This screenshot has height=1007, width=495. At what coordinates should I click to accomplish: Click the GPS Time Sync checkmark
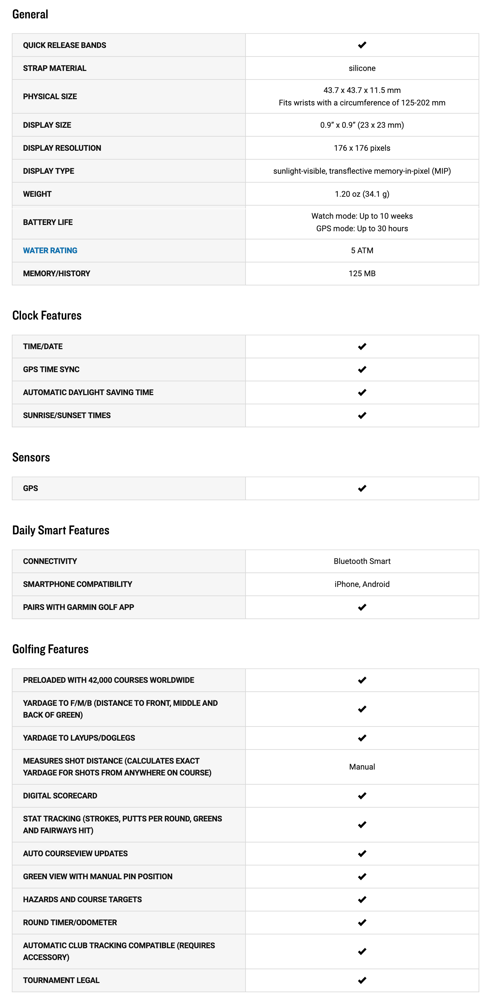(x=362, y=369)
